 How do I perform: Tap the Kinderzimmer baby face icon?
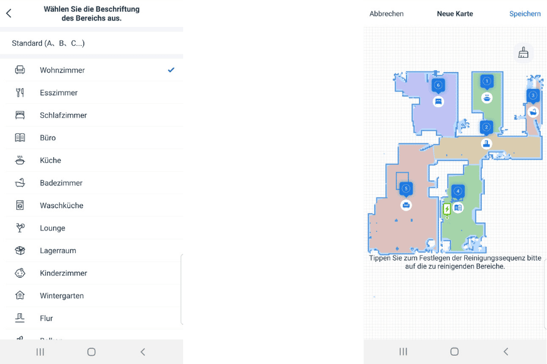(x=20, y=273)
